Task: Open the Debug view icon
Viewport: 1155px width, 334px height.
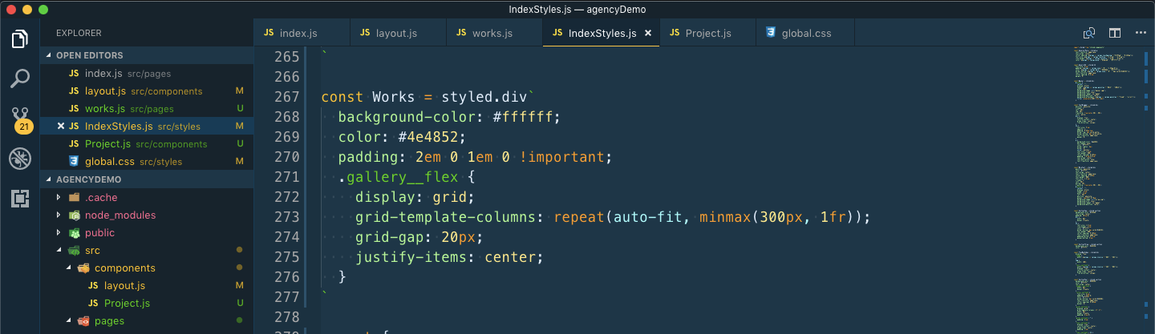Action: point(20,159)
